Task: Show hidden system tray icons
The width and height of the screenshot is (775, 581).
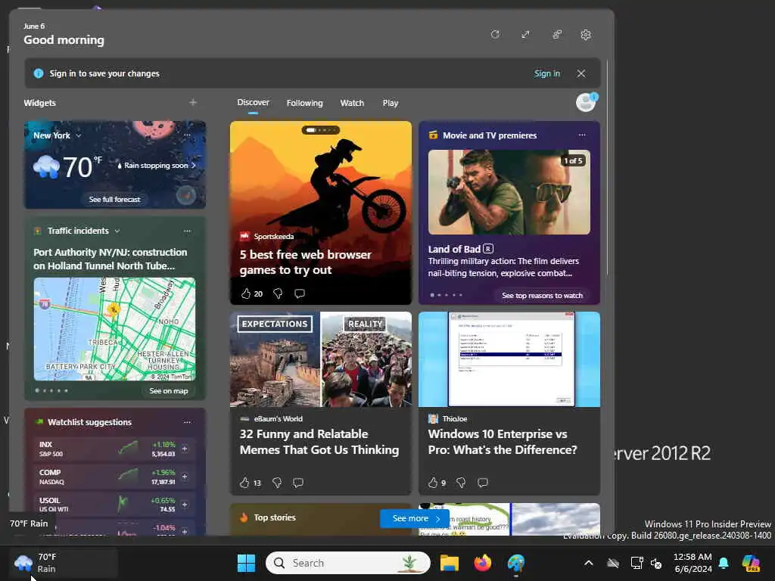Action: point(588,563)
